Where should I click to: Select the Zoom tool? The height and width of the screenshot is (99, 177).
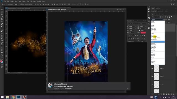[2, 55]
